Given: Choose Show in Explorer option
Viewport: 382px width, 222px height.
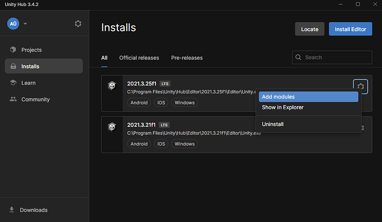Looking at the screenshot, I should pyautogui.click(x=307, y=107).
